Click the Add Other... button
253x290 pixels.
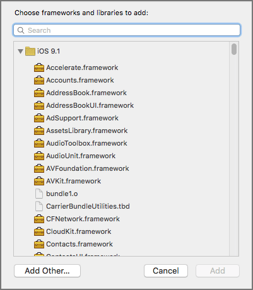47,270
